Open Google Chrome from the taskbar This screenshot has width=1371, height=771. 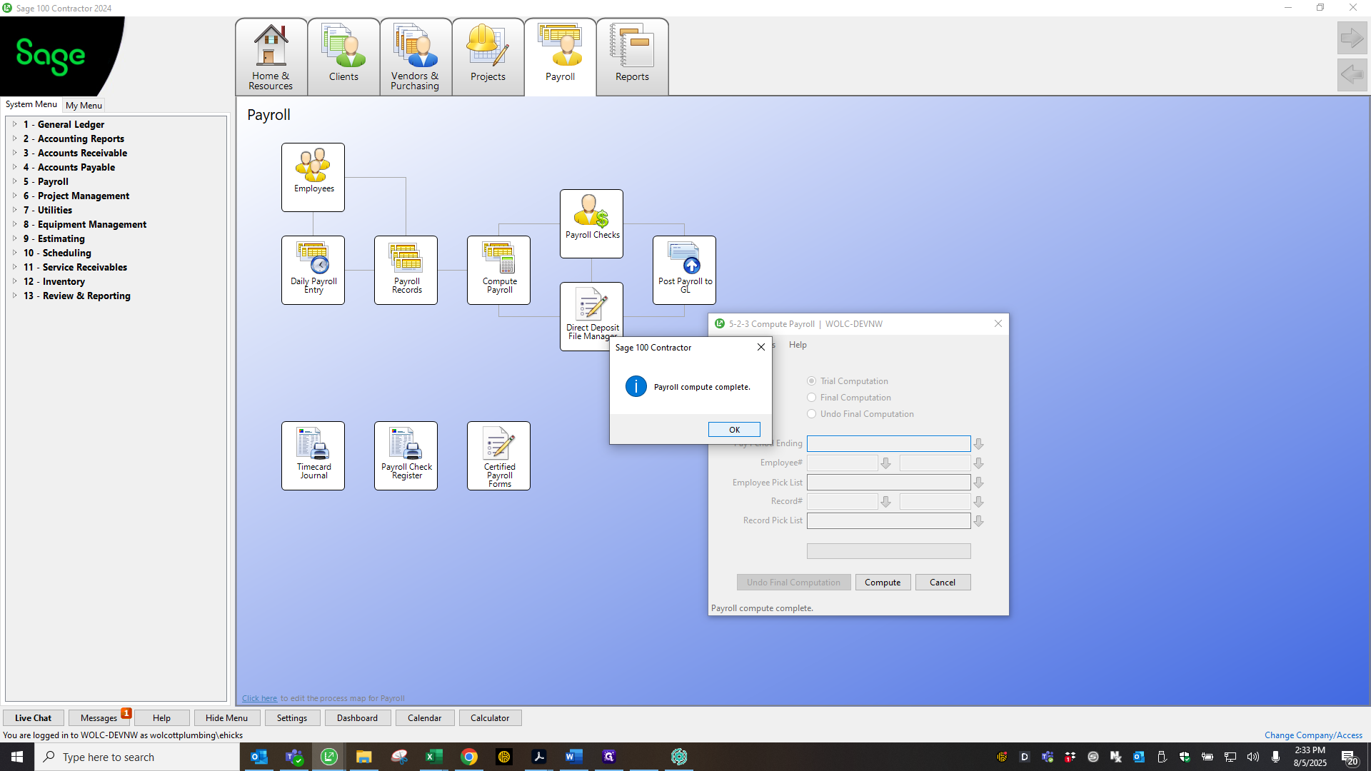(x=468, y=757)
